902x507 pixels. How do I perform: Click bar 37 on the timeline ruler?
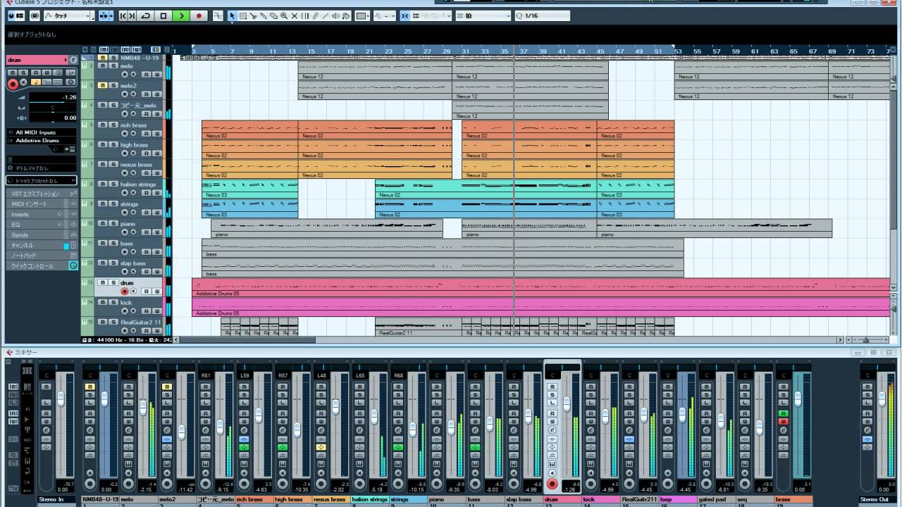tap(524, 51)
